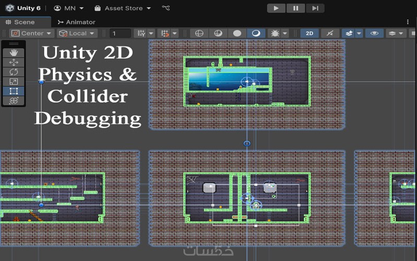The width and height of the screenshot is (417, 261).
Task: Open the version control branch icon
Action: 166,8
